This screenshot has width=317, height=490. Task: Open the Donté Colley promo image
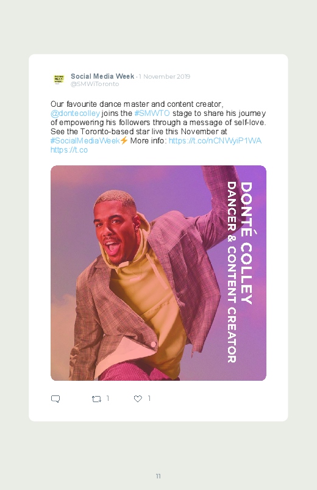(158, 273)
